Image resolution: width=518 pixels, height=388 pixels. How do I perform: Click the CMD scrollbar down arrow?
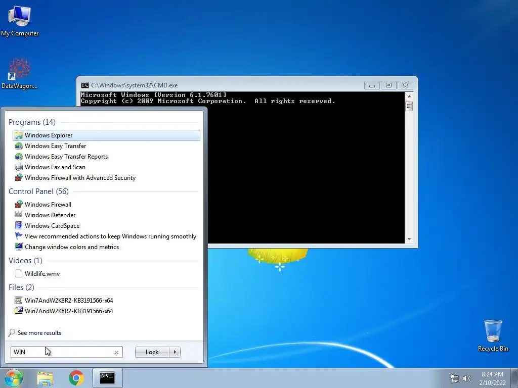pos(409,239)
